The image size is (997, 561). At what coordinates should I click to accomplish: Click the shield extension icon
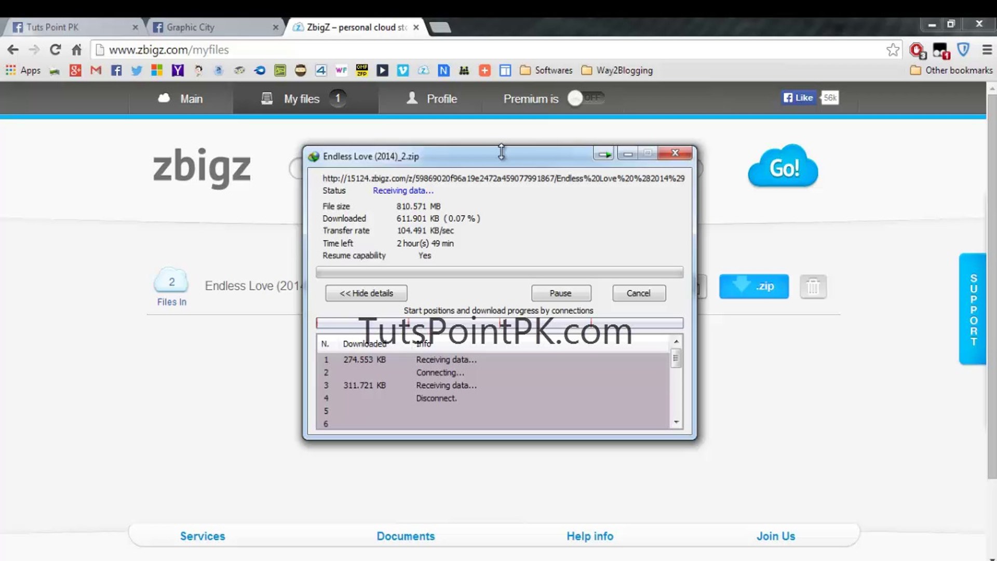tap(963, 50)
